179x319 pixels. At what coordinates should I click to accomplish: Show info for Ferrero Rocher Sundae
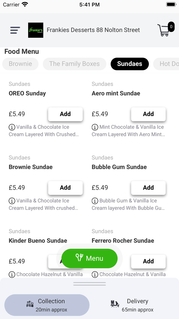(x=95, y=274)
